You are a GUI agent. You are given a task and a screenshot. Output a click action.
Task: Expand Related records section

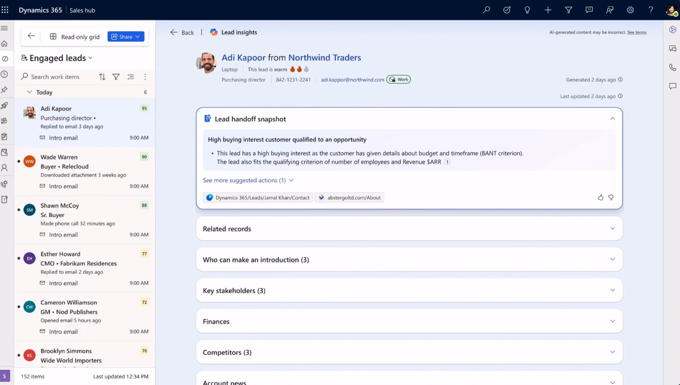409,229
